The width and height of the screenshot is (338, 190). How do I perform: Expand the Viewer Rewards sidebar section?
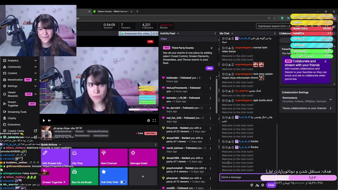[x=35, y=94]
